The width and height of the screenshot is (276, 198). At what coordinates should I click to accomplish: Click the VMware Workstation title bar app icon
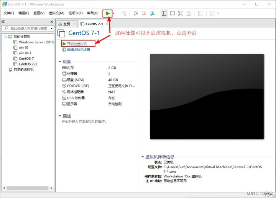coord(4,4)
